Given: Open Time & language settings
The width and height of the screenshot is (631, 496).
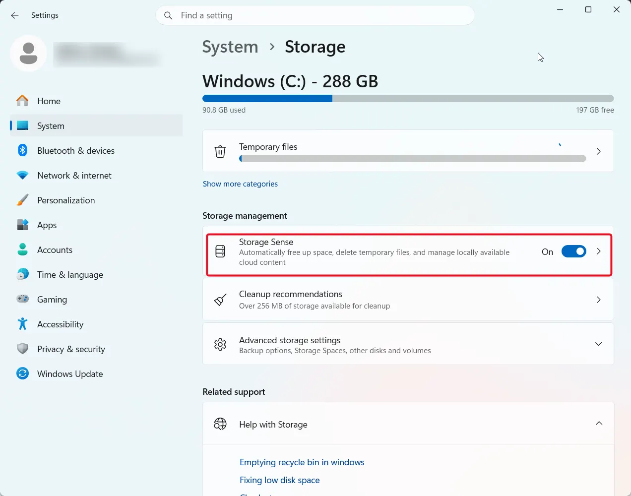Looking at the screenshot, I should coord(96,274).
